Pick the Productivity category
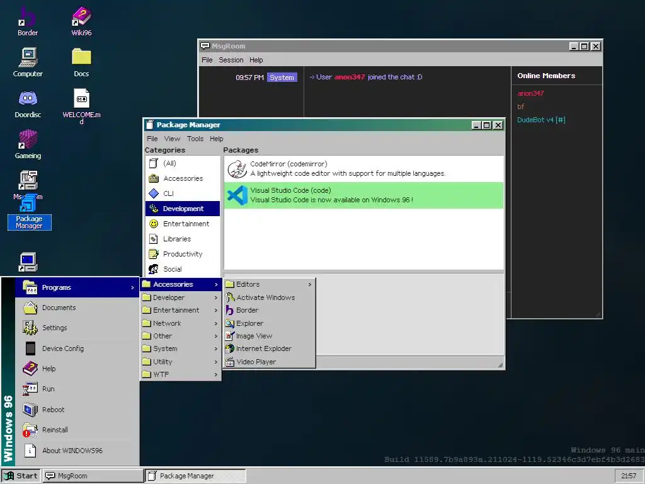 pos(183,254)
